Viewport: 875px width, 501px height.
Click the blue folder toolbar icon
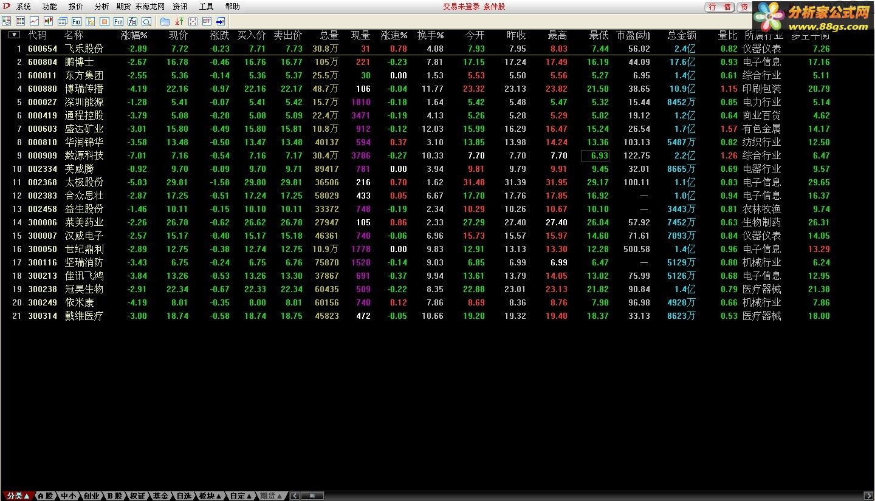coord(165,21)
